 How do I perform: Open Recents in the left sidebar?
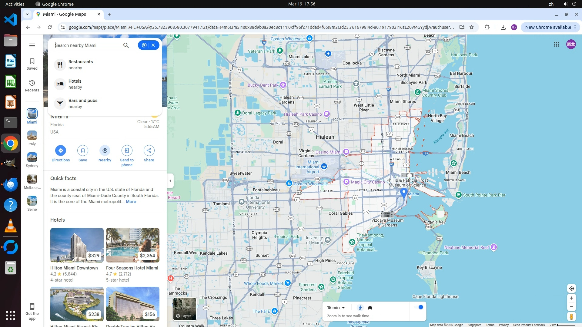tap(32, 86)
